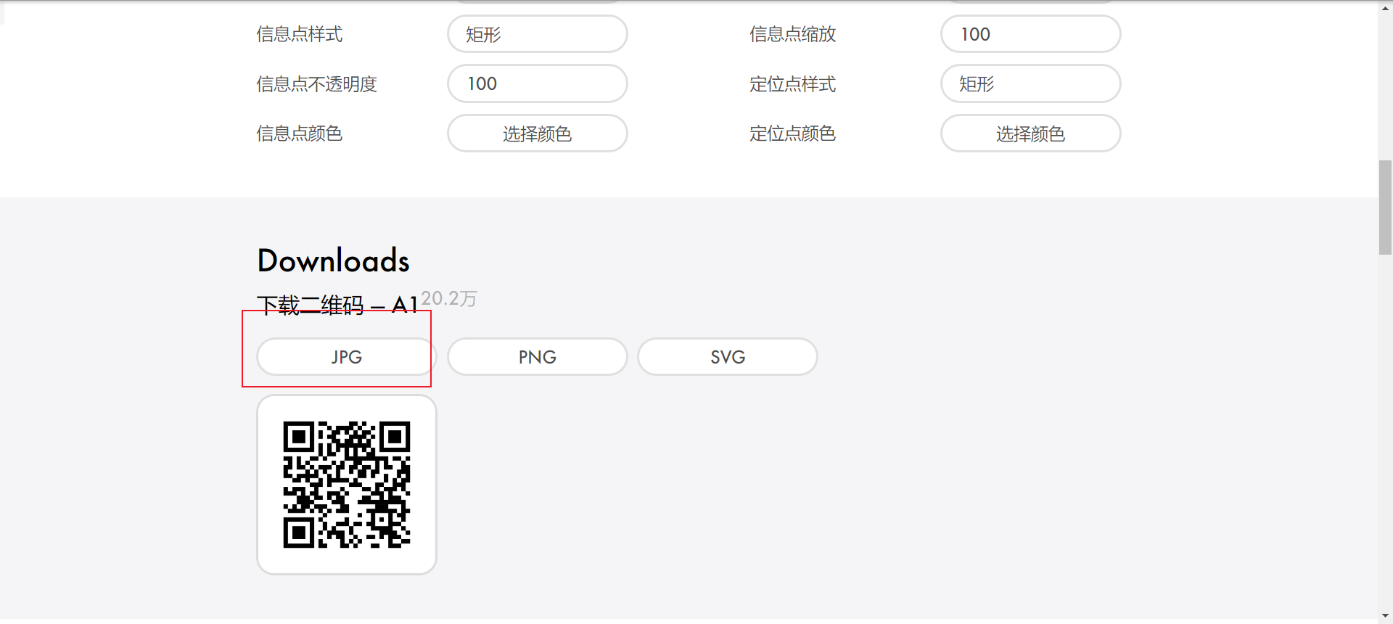Click the 20.2万 download count label

click(x=449, y=298)
